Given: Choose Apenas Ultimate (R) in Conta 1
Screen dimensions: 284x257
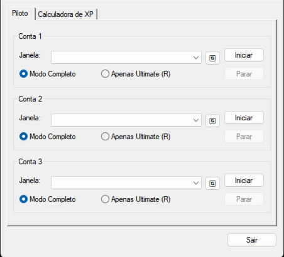Looking at the screenshot, I should pyautogui.click(x=136, y=74).
